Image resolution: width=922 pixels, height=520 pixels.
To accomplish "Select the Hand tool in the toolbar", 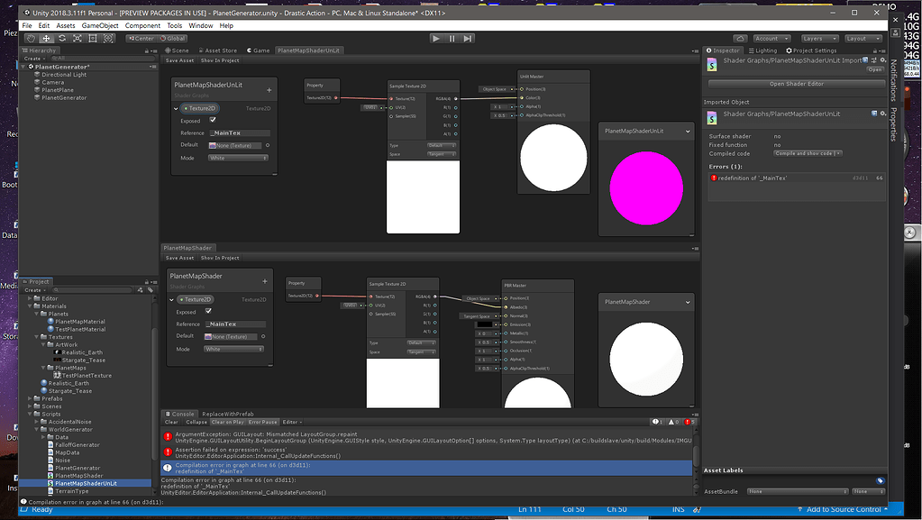I will pos(31,38).
